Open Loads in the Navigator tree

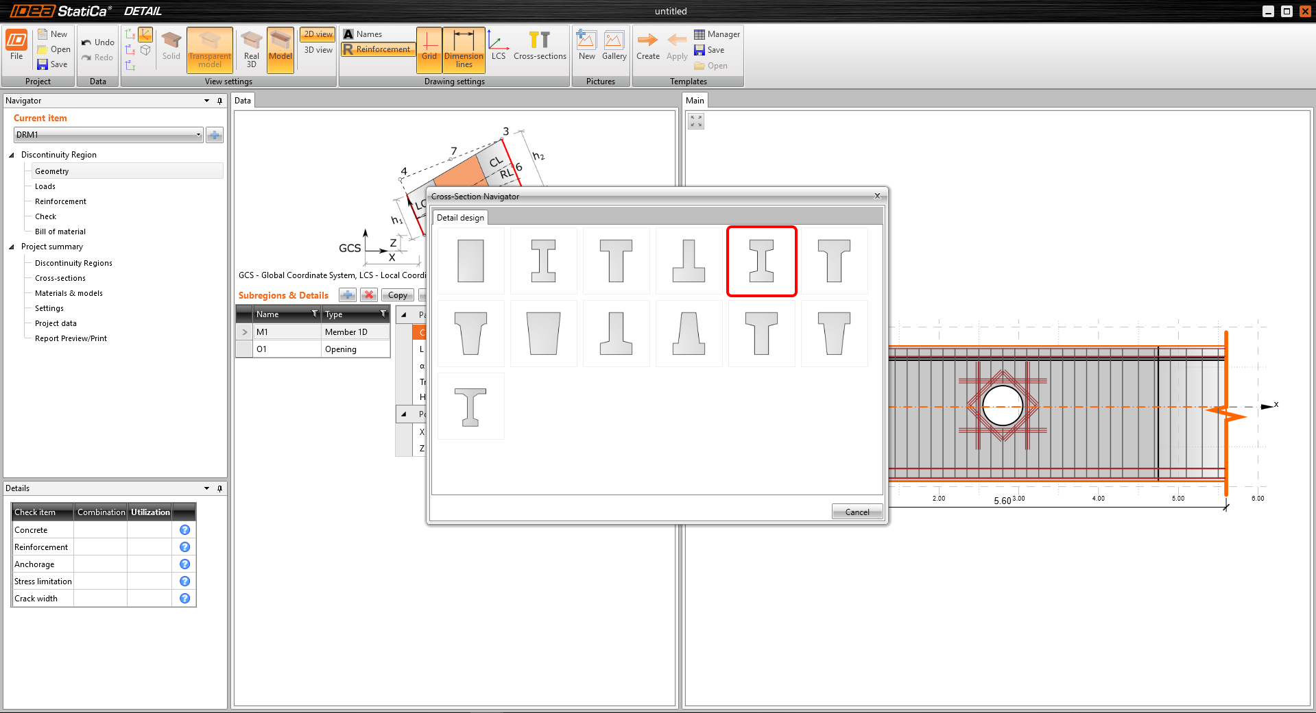pos(45,186)
